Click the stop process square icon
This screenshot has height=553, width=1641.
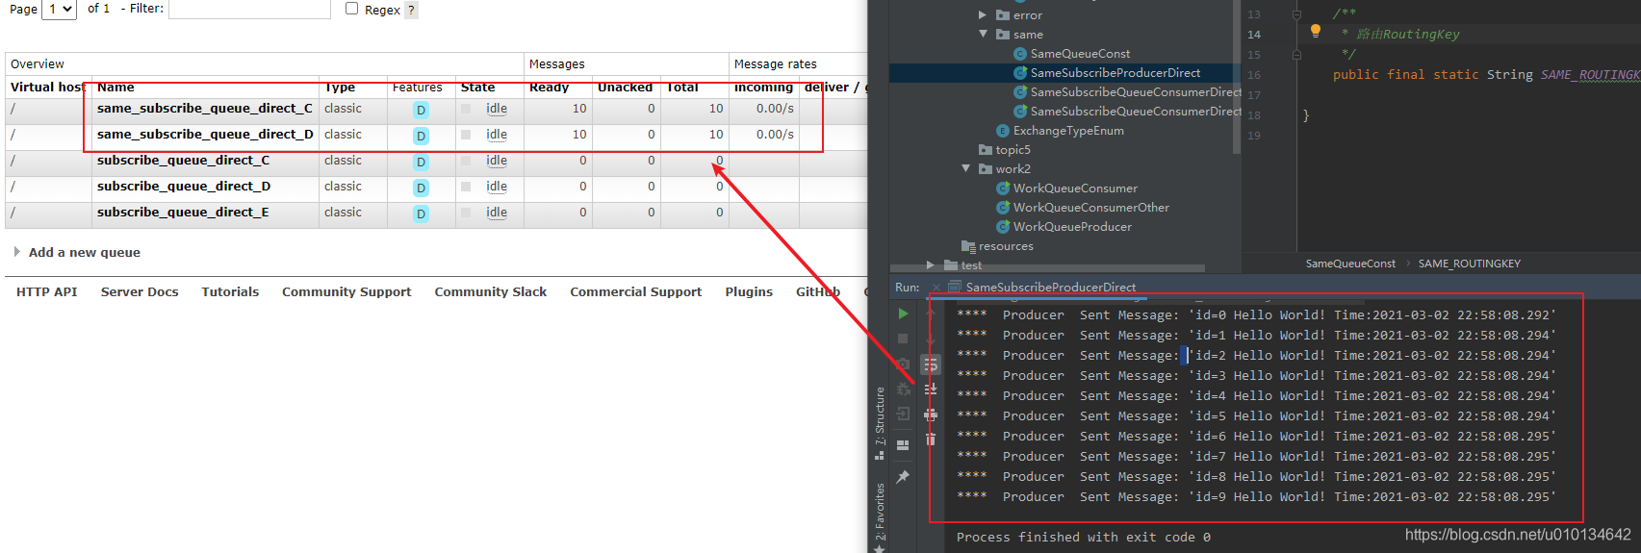coord(903,339)
